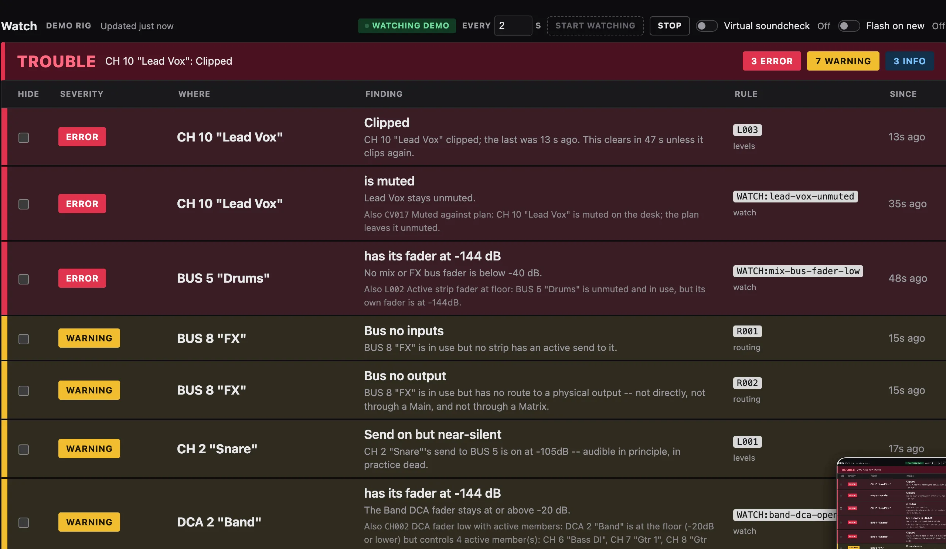Check hide box for BUS 5 "Drums" row
This screenshot has width=946, height=549.
point(24,279)
